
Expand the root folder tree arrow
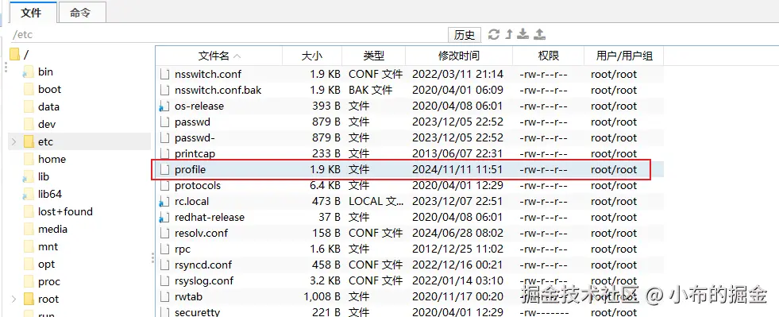click(x=13, y=299)
